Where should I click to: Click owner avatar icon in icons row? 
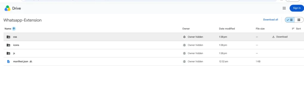(184, 45)
